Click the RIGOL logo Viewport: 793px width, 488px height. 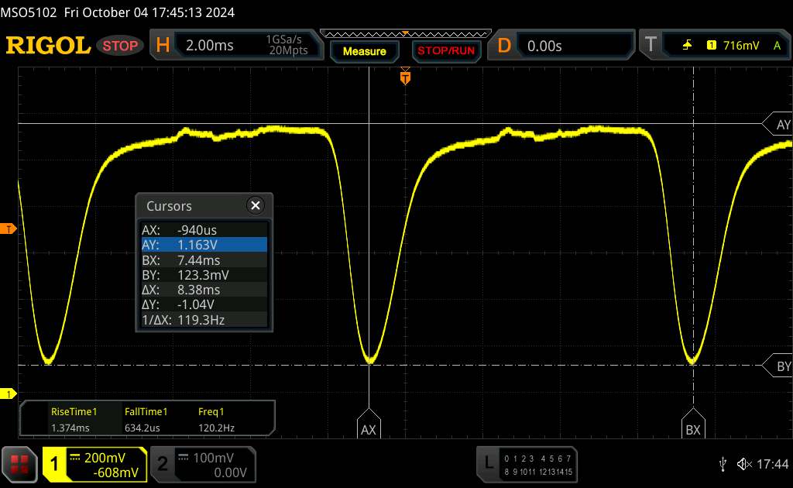click(48, 46)
